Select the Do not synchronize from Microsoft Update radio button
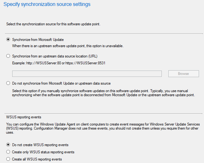The image size is (204, 163). point(8,83)
